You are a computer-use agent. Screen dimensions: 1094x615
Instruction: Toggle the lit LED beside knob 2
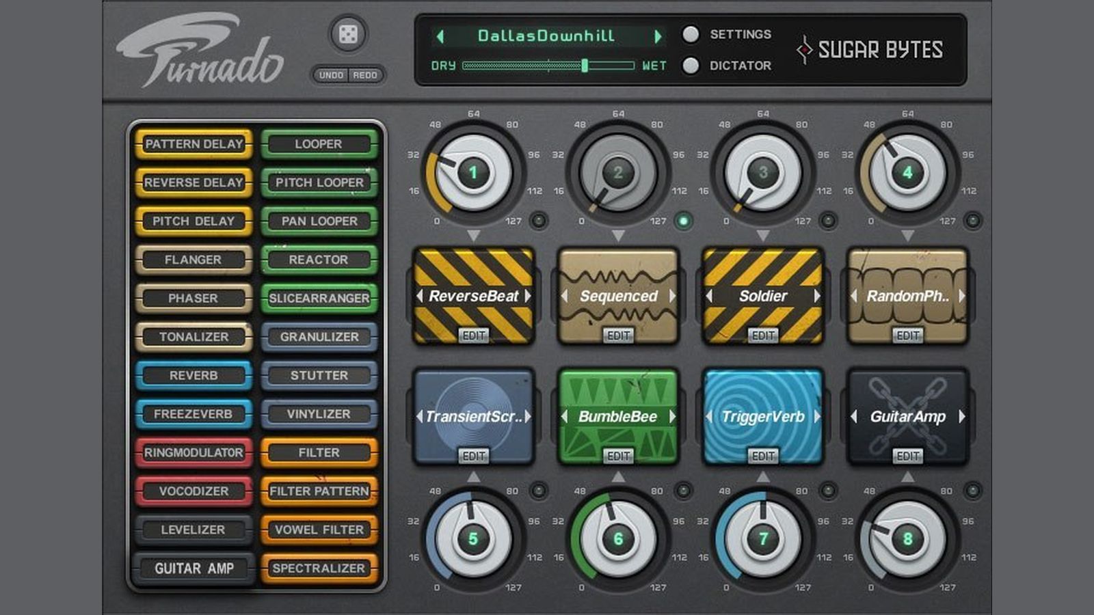pos(683,221)
